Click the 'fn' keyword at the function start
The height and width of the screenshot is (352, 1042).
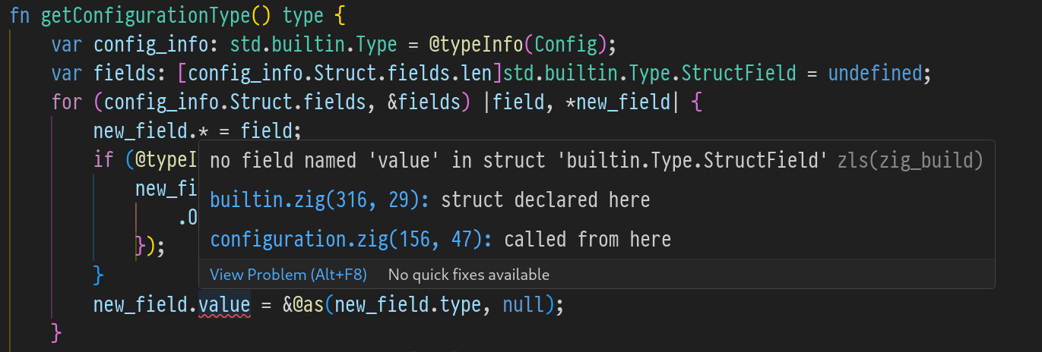[20, 15]
